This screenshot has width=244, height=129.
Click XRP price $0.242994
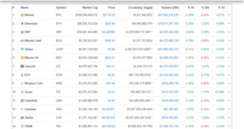(x=108, y=32)
